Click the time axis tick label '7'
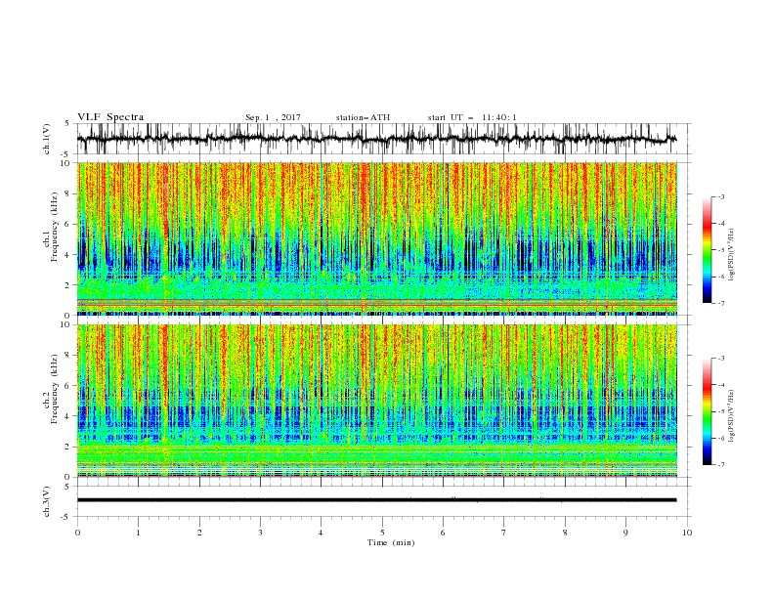774x598 pixels. 504,533
